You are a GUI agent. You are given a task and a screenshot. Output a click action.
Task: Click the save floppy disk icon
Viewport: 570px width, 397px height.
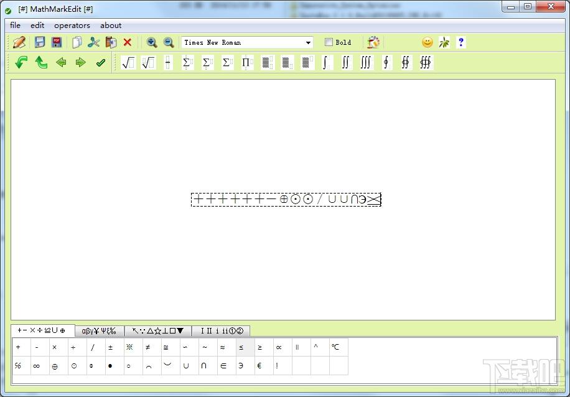[x=40, y=42]
